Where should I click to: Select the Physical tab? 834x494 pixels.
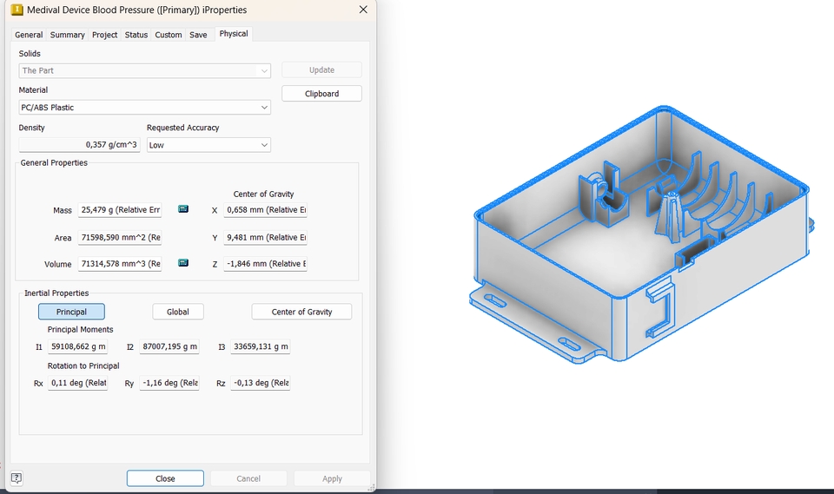[x=234, y=34]
